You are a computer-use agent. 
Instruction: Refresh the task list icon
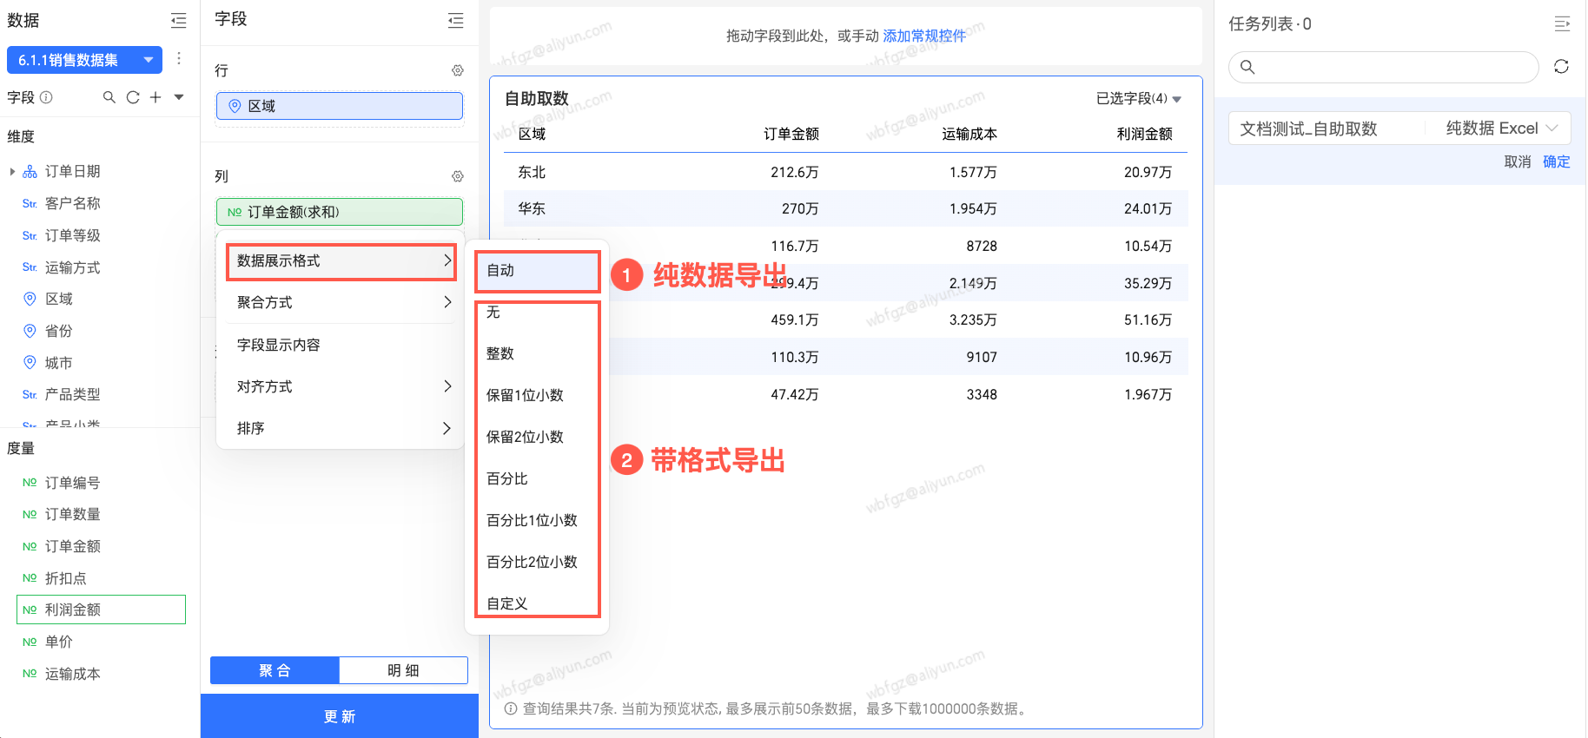tap(1561, 67)
